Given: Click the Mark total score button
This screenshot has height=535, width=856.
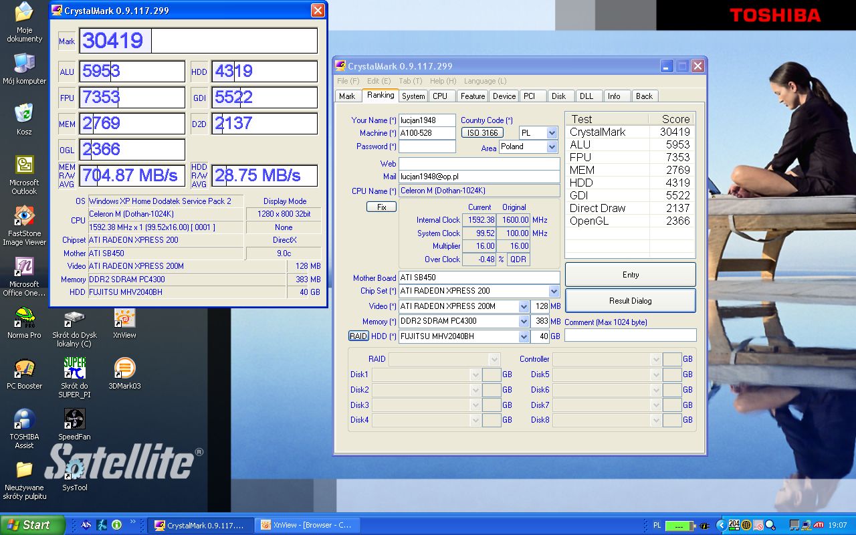Looking at the screenshot, I should point(67,41).
